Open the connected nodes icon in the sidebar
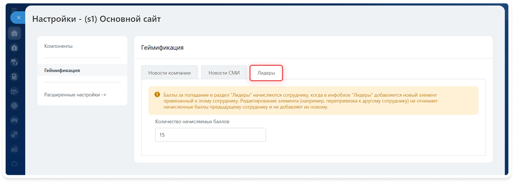The height and width of the screenshot is (183, 514). click(14, 164)
